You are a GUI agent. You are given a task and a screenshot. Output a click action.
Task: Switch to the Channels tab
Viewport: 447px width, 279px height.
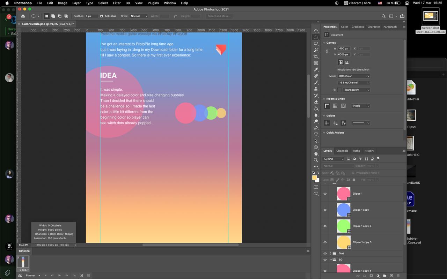click(x=342, y=151)
